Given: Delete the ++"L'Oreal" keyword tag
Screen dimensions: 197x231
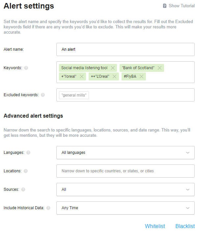Looking at the screenshot, I should [114, 76].
